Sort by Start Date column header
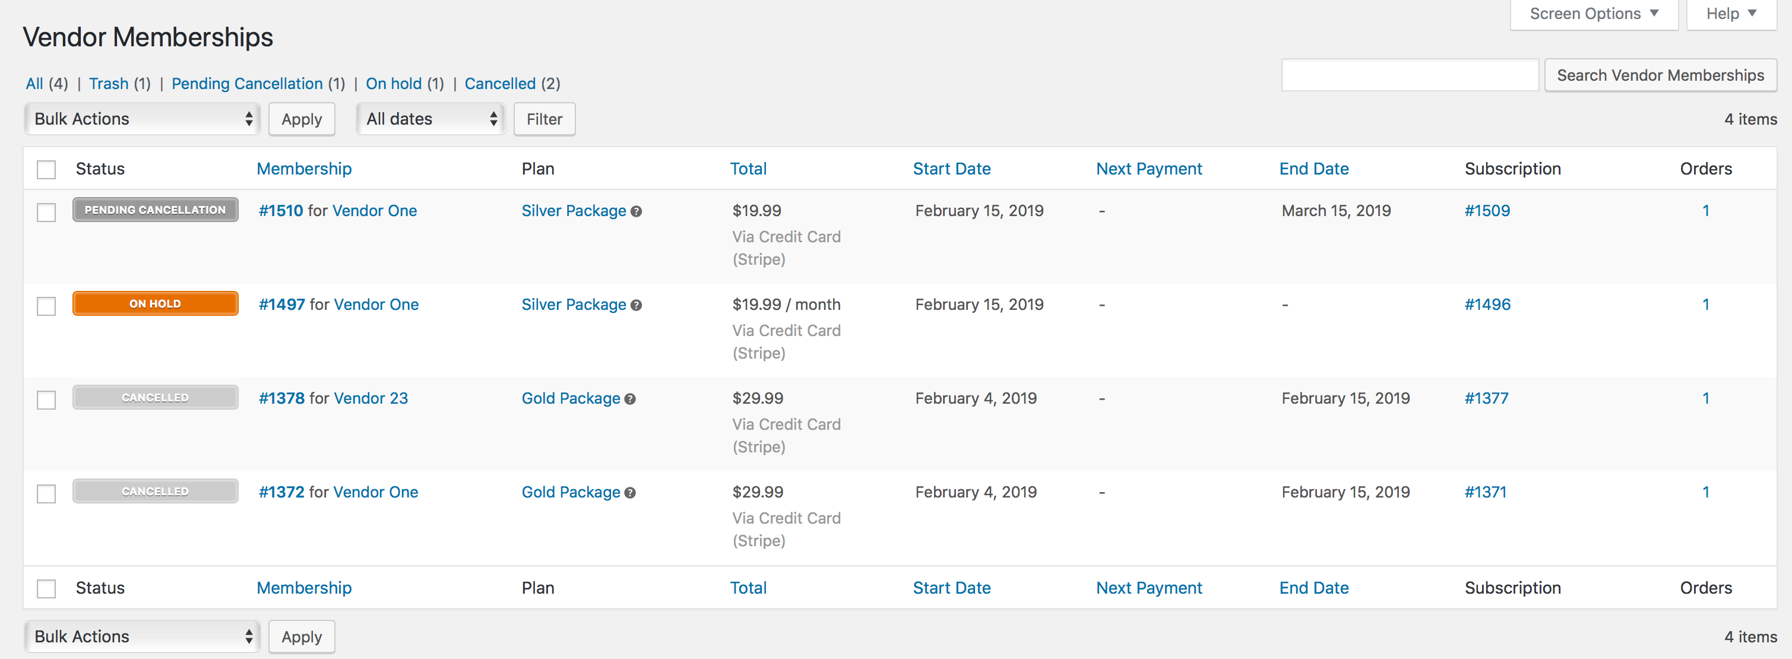This screenshot has height=659, width=1792. tap(952, 169)
